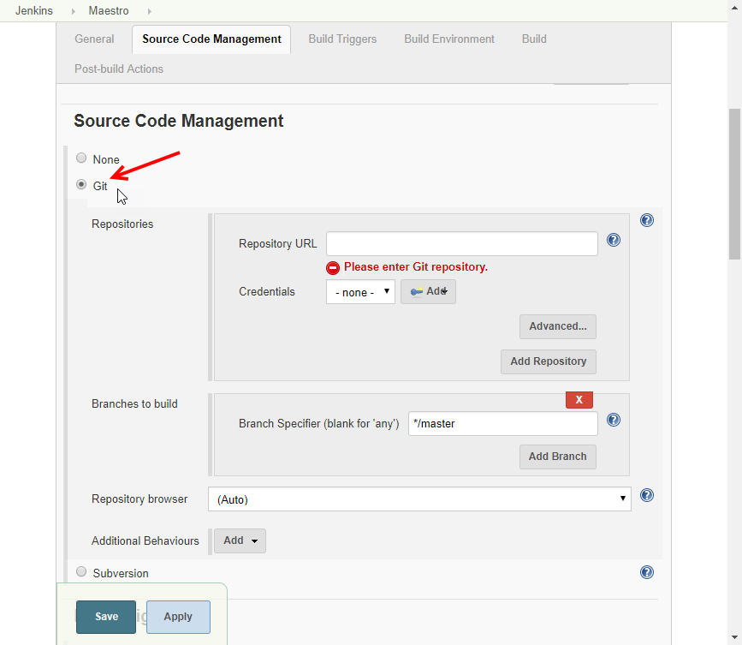The width and height of the screenshot is (742, 645).
Task: Show help for the Subversion option
Action: pyautogui.click(x=647, y=572)
